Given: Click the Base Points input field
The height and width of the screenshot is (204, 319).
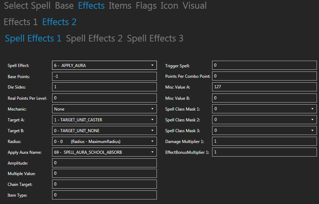Looking at the screenshot, I should point(104,76).
